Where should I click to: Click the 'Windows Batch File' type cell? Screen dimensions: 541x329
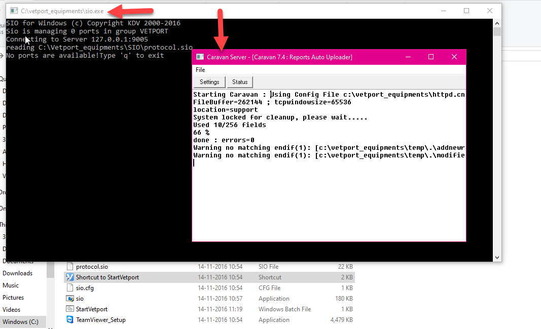[284, 309]
